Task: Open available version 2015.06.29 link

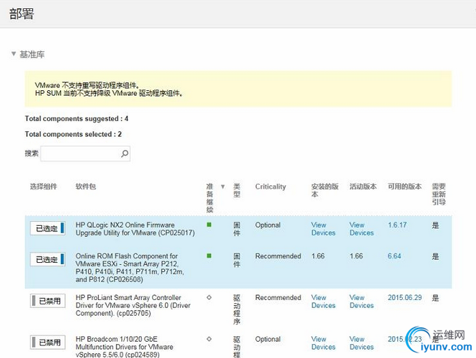Action: click(x=405, y=298)
